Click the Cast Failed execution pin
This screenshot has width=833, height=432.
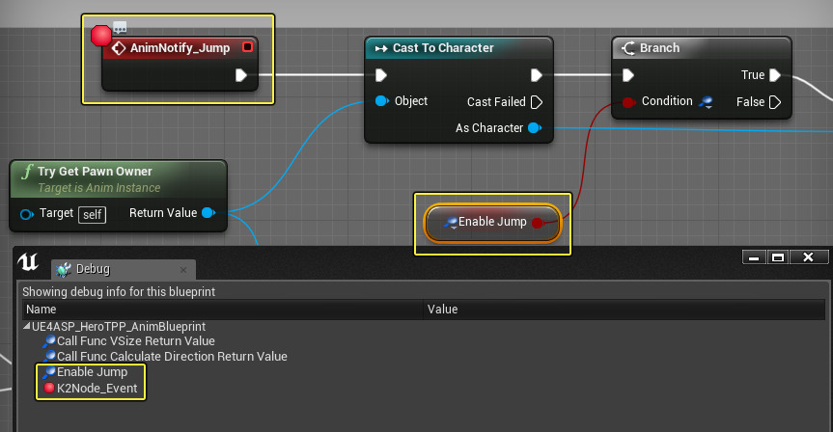pos(537,102)
